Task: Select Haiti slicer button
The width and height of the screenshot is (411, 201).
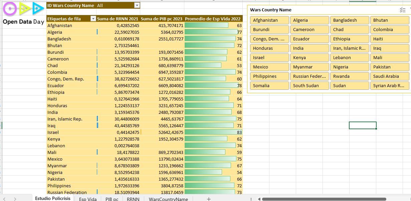Action: pos(390,39)
